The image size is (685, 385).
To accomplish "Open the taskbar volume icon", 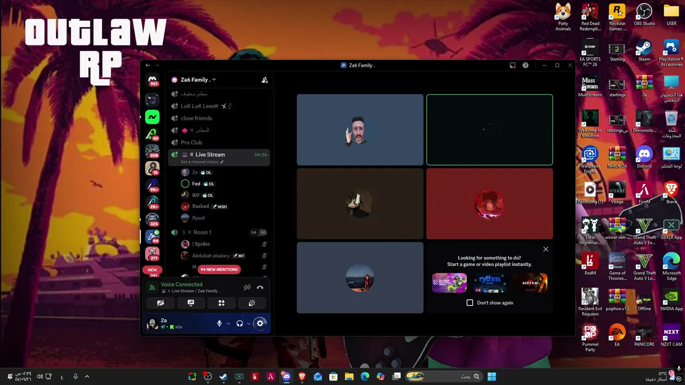I will tap(40, 376).
